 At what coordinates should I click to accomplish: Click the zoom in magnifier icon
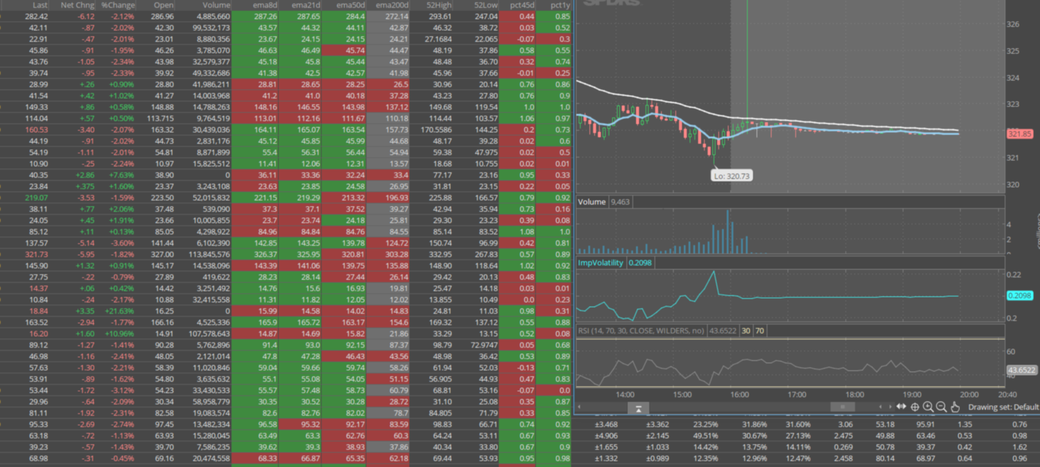click(x=928, y=407)
